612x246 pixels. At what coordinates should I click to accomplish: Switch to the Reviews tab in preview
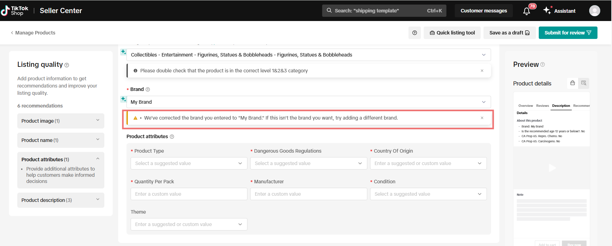pos(542,106)
